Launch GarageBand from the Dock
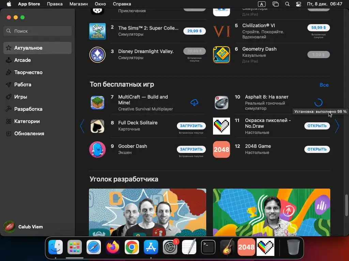The image size is (349, 261). (227, 247)
